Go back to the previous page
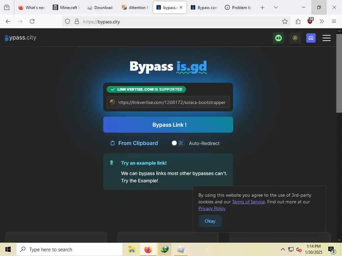The image size is (342, 256). (8, 21)
